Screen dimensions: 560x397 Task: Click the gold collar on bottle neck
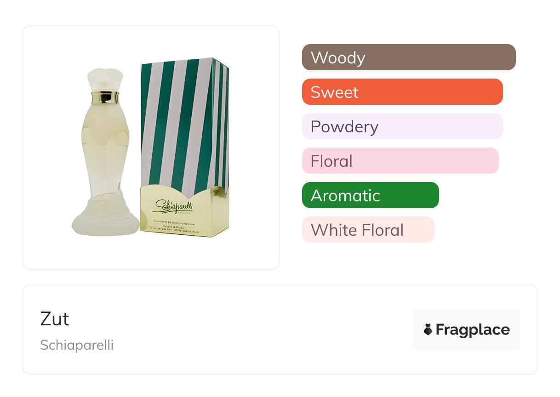(105, 97)
